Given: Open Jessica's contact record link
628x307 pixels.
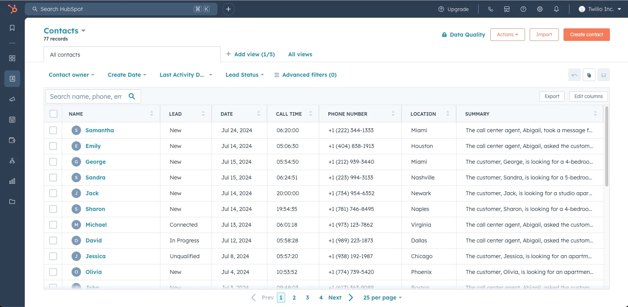Looking at the screenshot, I should click(96, 256).
